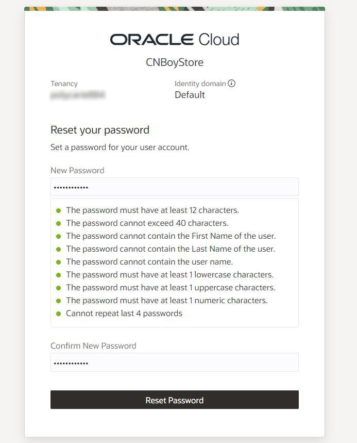
Task: Click green bullet beside 12 characters rule
Action: click(58, 210)
